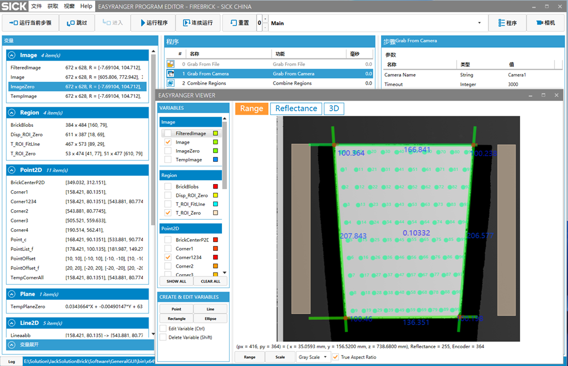Toggle the True Aspect Ratio checkbox
Viewport: 568px width, 366px height.
click(335, 357)
